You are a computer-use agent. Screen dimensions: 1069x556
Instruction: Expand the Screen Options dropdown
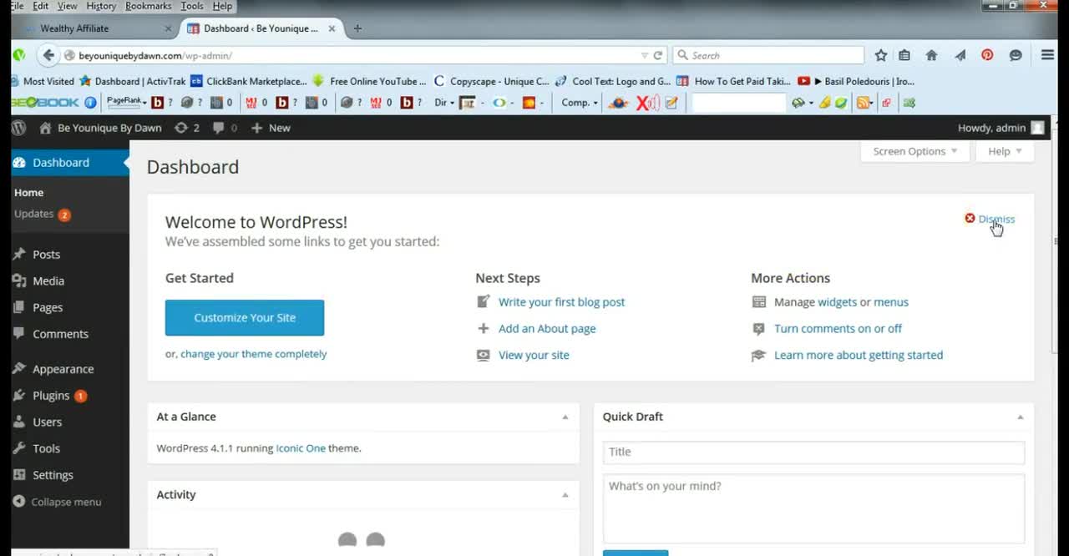click(914, 151)
